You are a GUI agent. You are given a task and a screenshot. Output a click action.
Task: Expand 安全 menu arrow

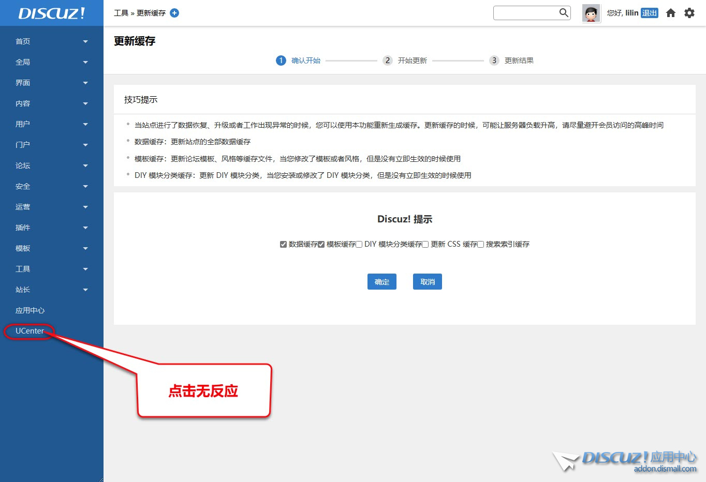tap(85, 186)
